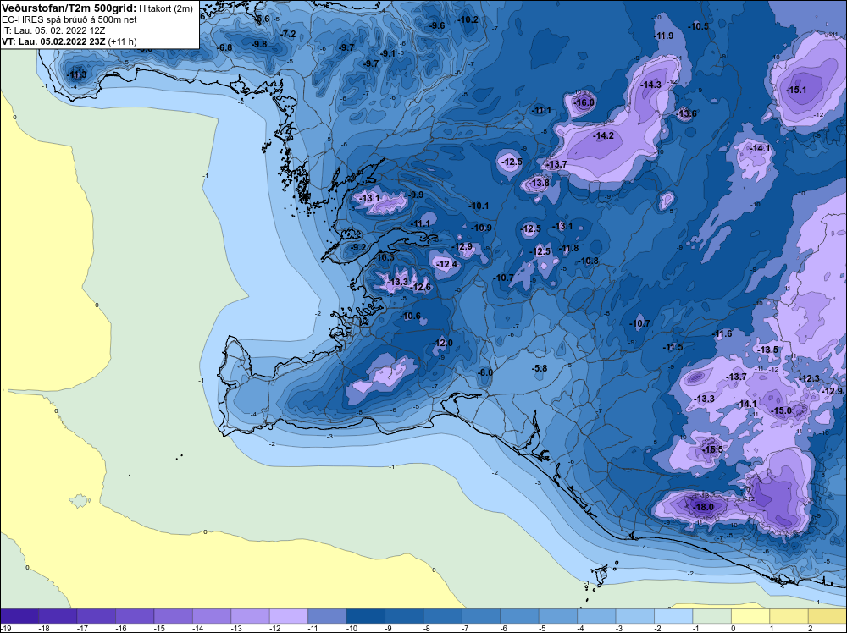Click the -10.3 temperature label
The width and height of the screenshot is (847, 633).
pos(384,257)
